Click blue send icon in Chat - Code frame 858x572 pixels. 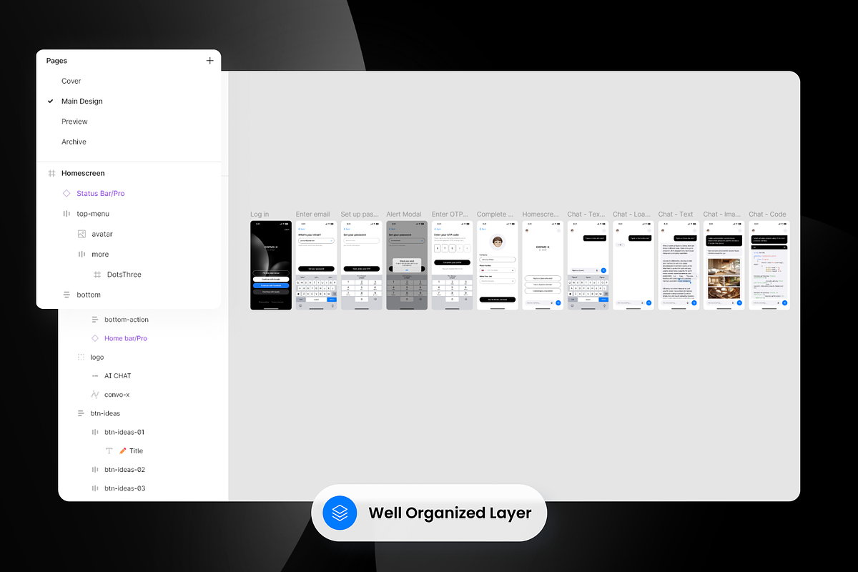785,303
